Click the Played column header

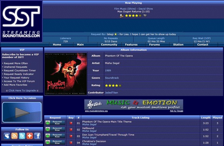(x=217, y=117)
